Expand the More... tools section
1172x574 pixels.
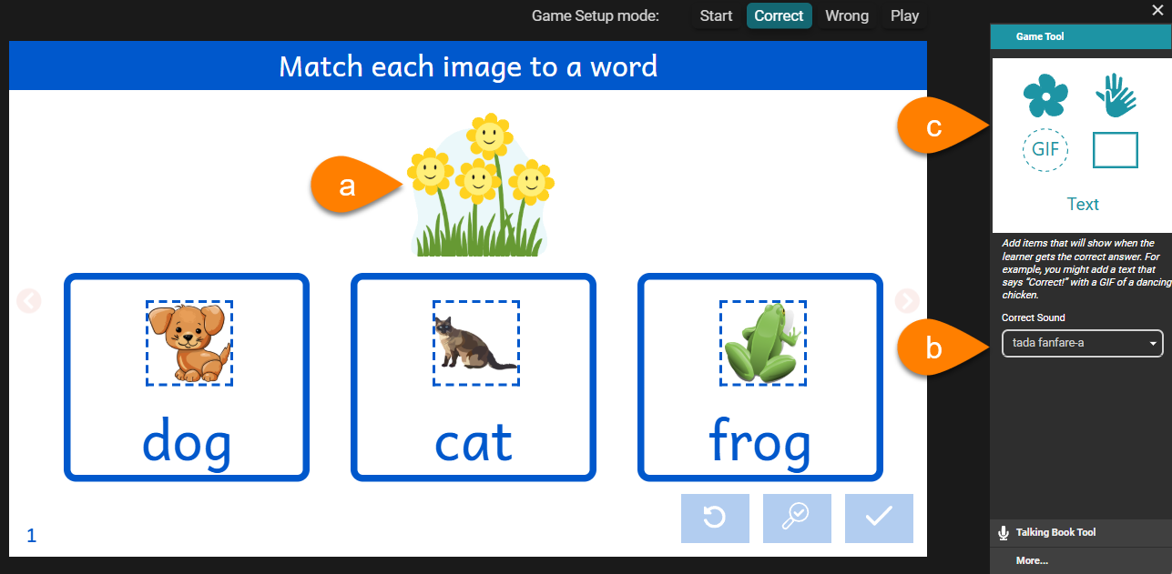tap(1032, 560)
